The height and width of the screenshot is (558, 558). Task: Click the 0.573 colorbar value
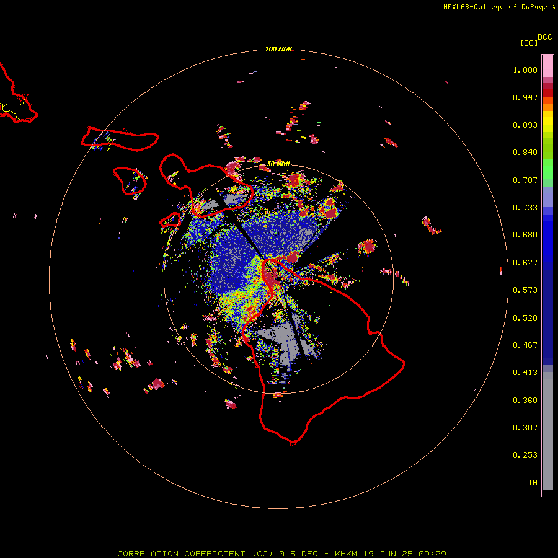coord(525,290)
